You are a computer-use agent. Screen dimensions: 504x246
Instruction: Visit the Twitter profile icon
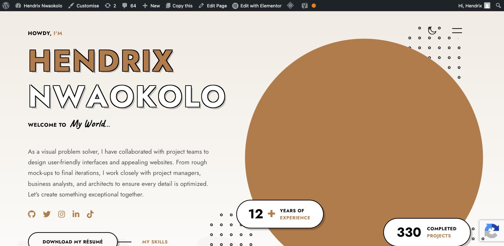pos(47,214)
